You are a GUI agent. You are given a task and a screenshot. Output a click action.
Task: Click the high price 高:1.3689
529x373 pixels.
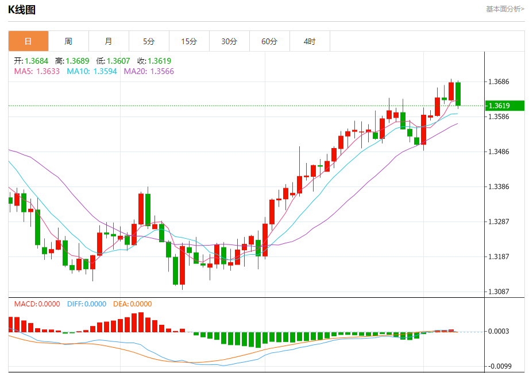click(x=72, y=61)
